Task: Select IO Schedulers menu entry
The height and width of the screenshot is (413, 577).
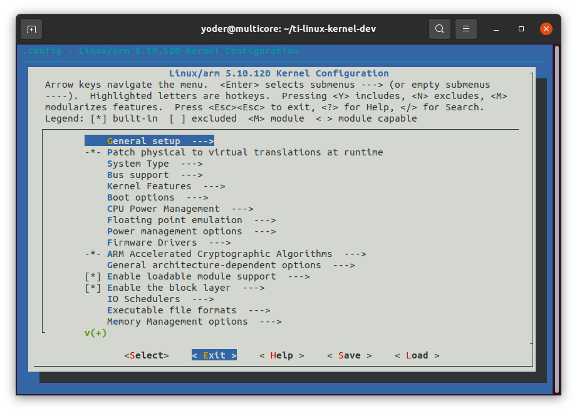Action: click(x=160, y=300)
